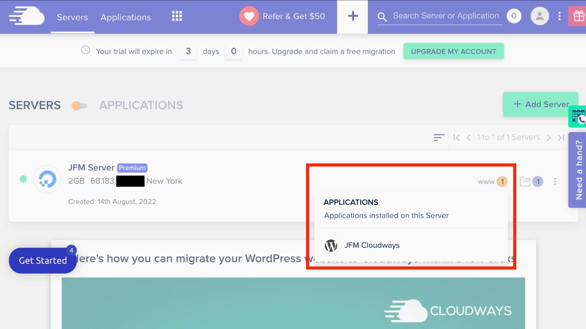This screenshot has height=329, width=586.
Task: Open JFM Cloudways application entry
Action: click(411, 245)
